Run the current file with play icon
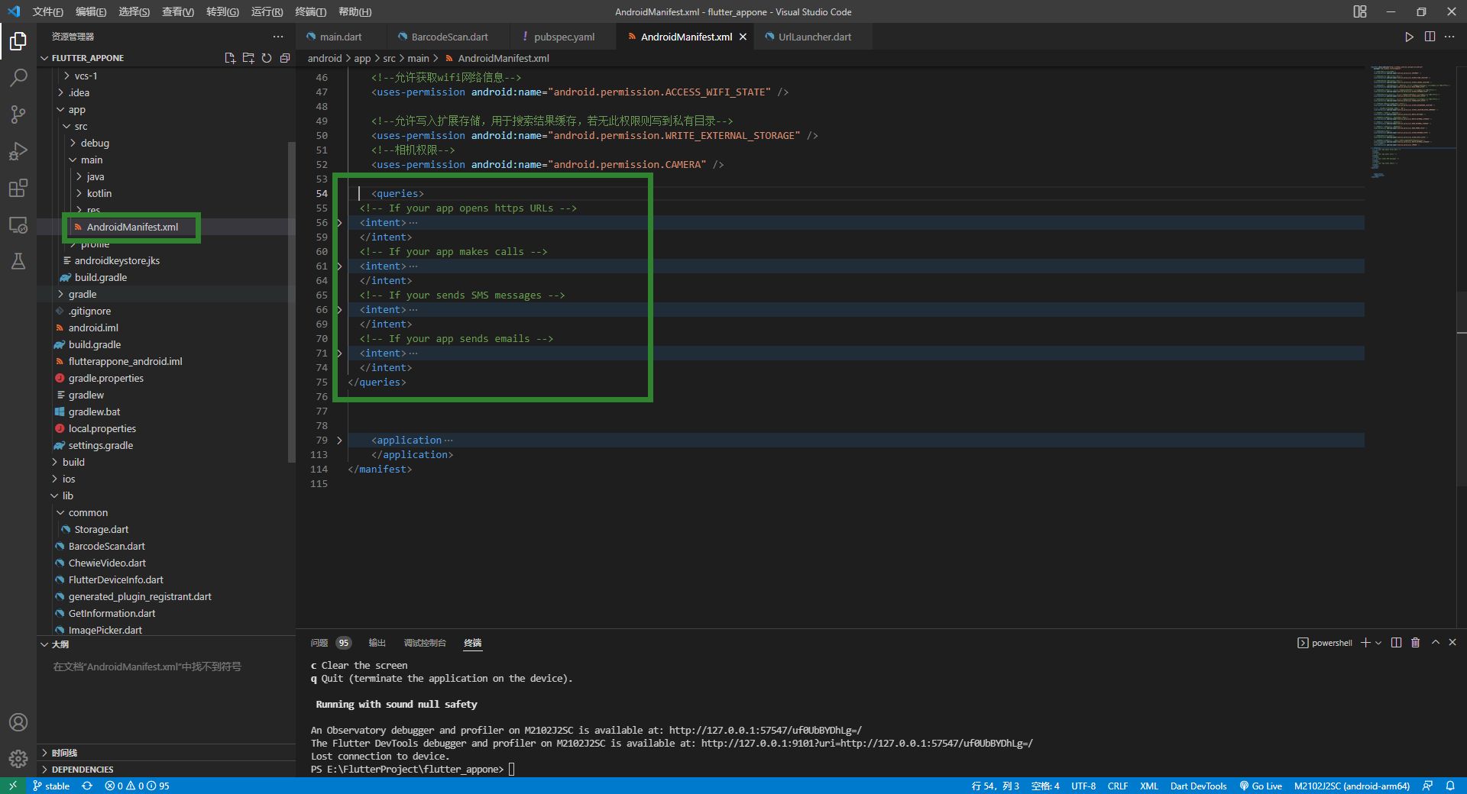 tap(1409, 37)
